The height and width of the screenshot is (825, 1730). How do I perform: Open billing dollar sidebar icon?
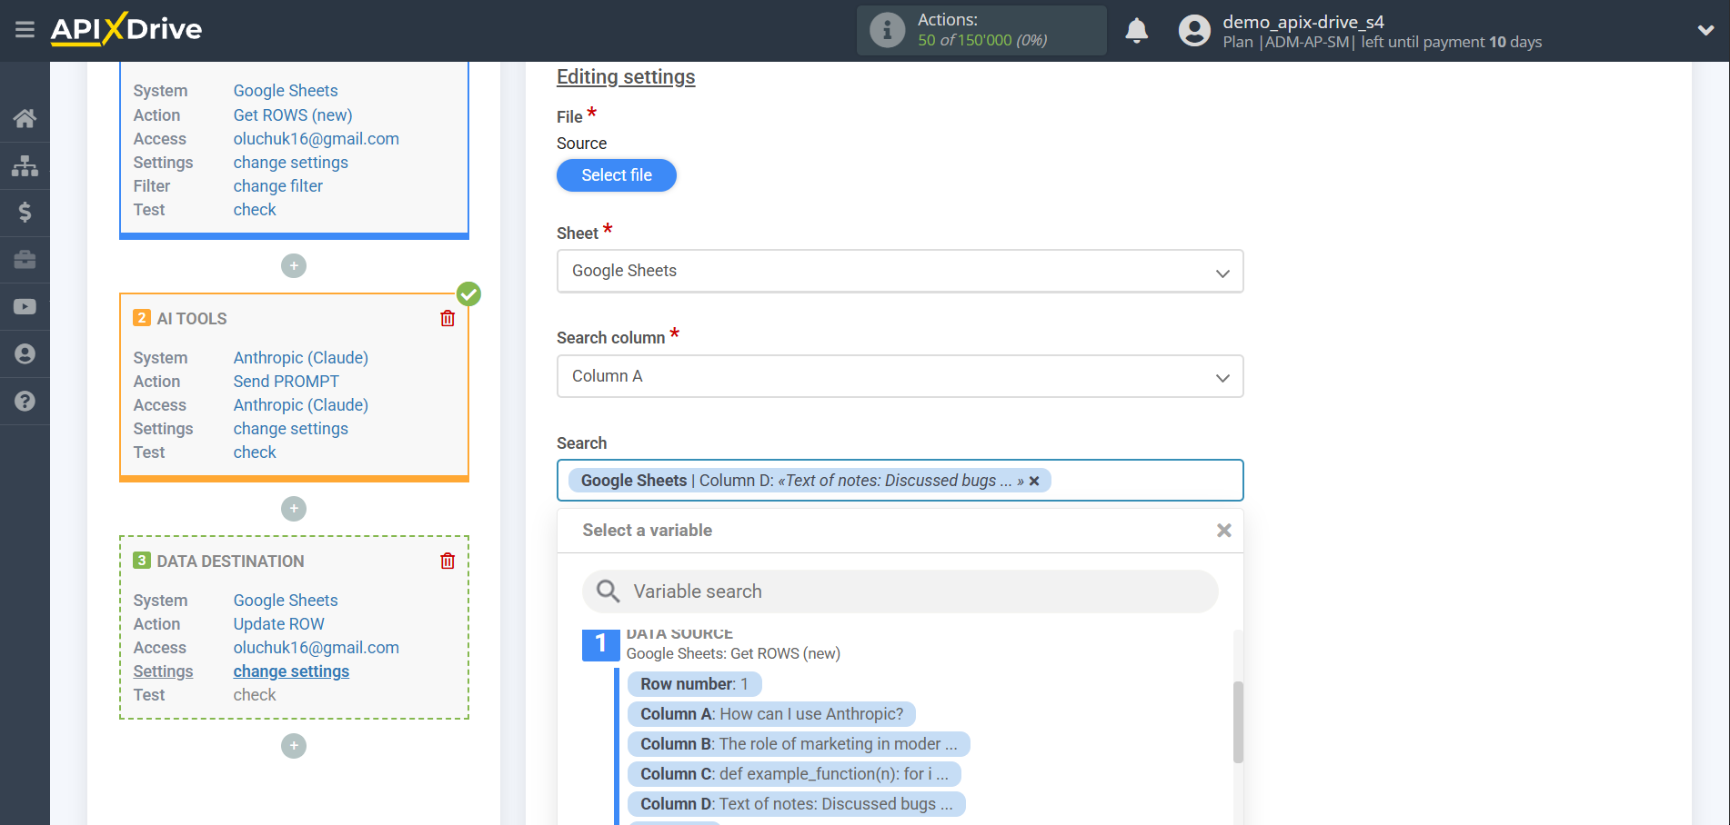pos(25,213)
